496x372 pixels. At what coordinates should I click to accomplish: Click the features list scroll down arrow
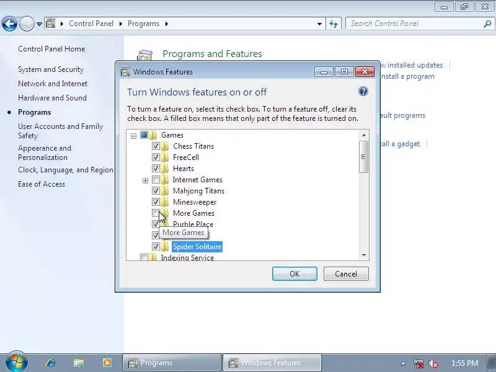point(364,255)
